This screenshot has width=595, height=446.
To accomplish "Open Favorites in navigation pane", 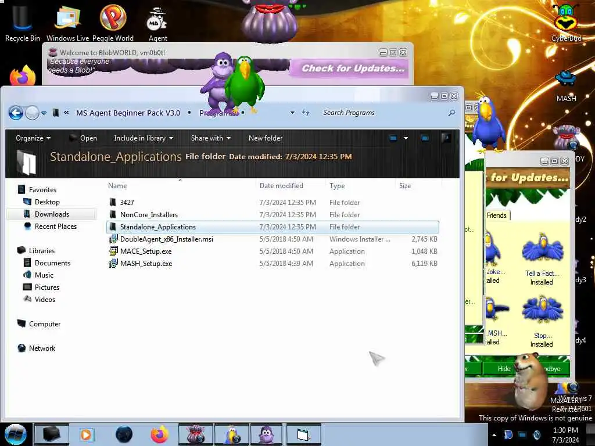I will click(x=42, y=190).
